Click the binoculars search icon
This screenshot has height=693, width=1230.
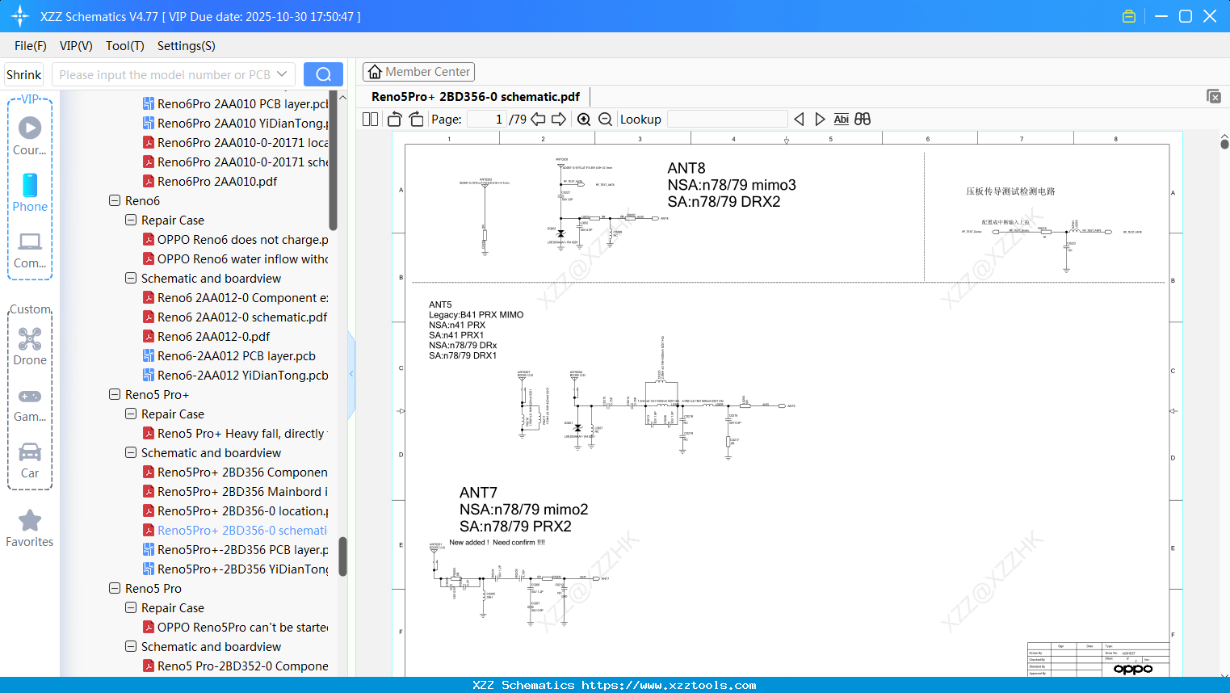click(x=863, y=120)
